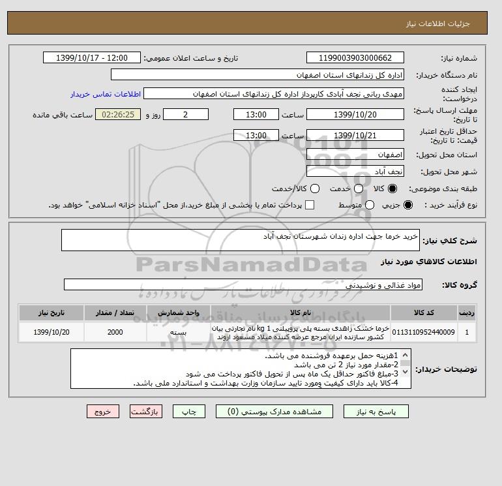Click the واحد شمارش column header
Screen dimensions: 502x486
tap(179, 312)
